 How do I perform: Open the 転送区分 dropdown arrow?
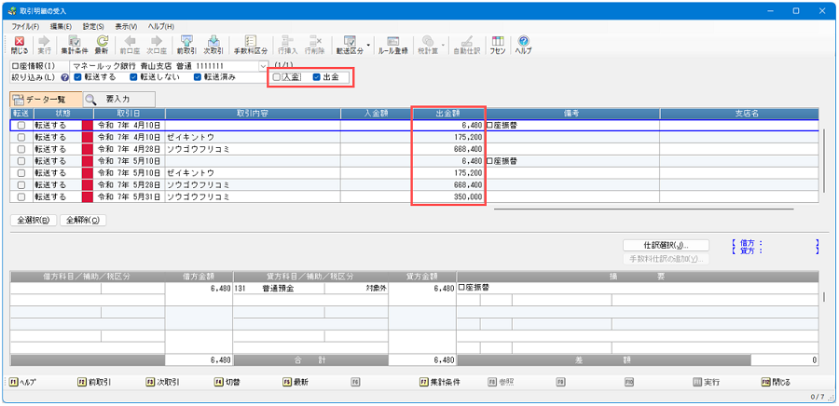pos(368,46)
